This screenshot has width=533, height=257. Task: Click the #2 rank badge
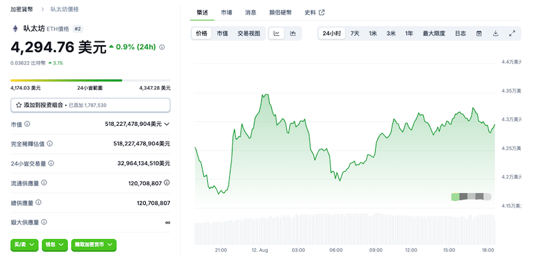click(78, 29)
